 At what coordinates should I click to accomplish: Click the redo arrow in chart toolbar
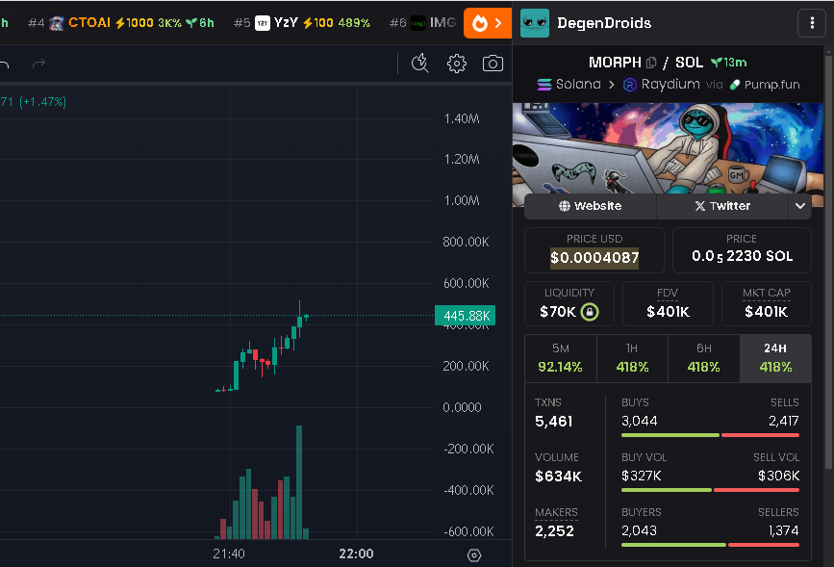(x=38, y=64)
